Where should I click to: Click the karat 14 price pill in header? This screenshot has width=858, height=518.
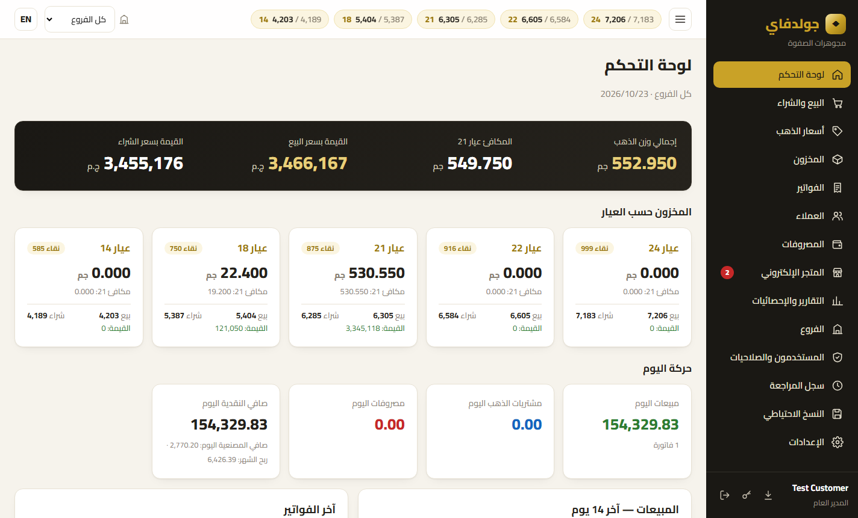[x=290, y=19]
